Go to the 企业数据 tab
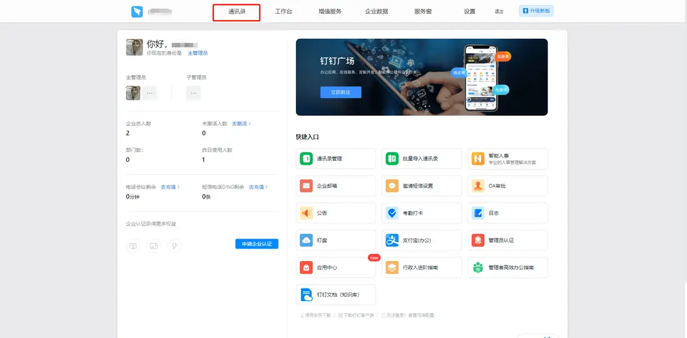The image size is (687, 338). coord(377,12)
